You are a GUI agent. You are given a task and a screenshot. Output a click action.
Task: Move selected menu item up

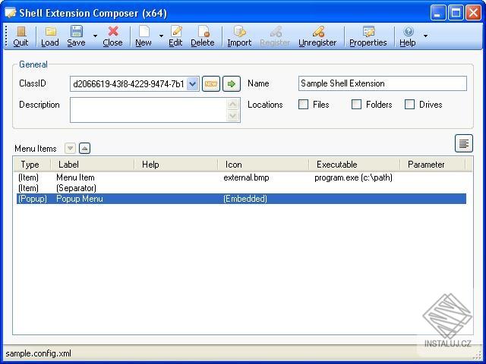click(x=84, y=149)
